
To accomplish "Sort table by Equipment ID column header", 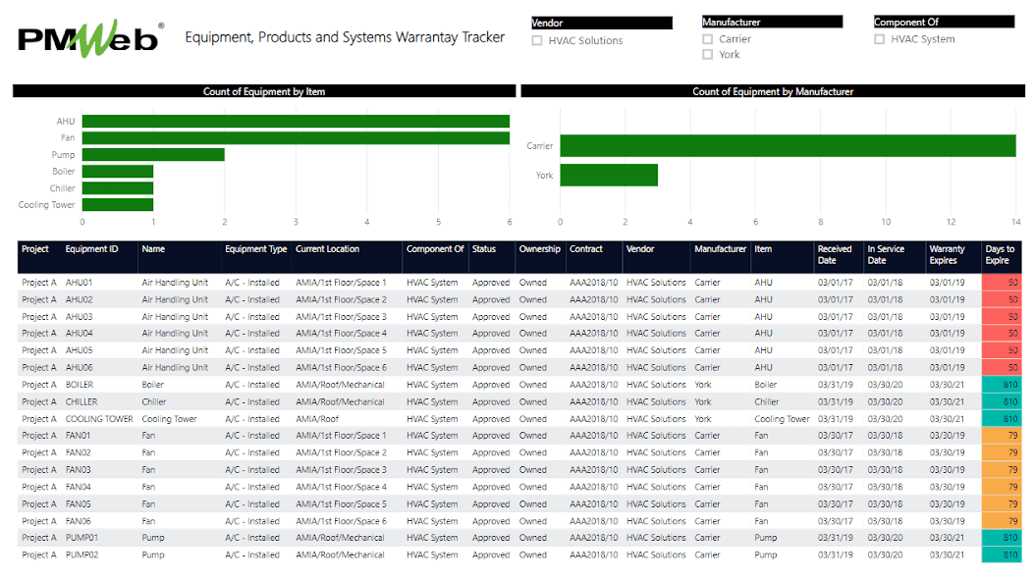I will pyautogui.click(x=91, y=249).
